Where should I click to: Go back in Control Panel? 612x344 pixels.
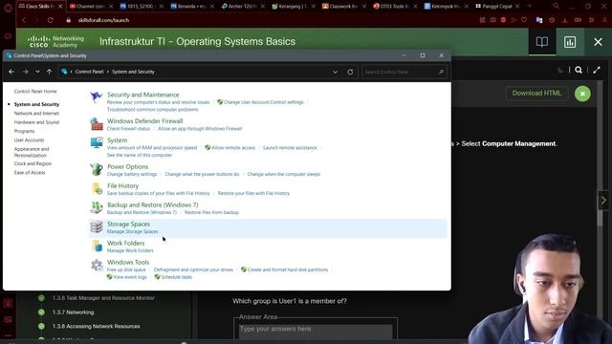click(x=11, y=72)
